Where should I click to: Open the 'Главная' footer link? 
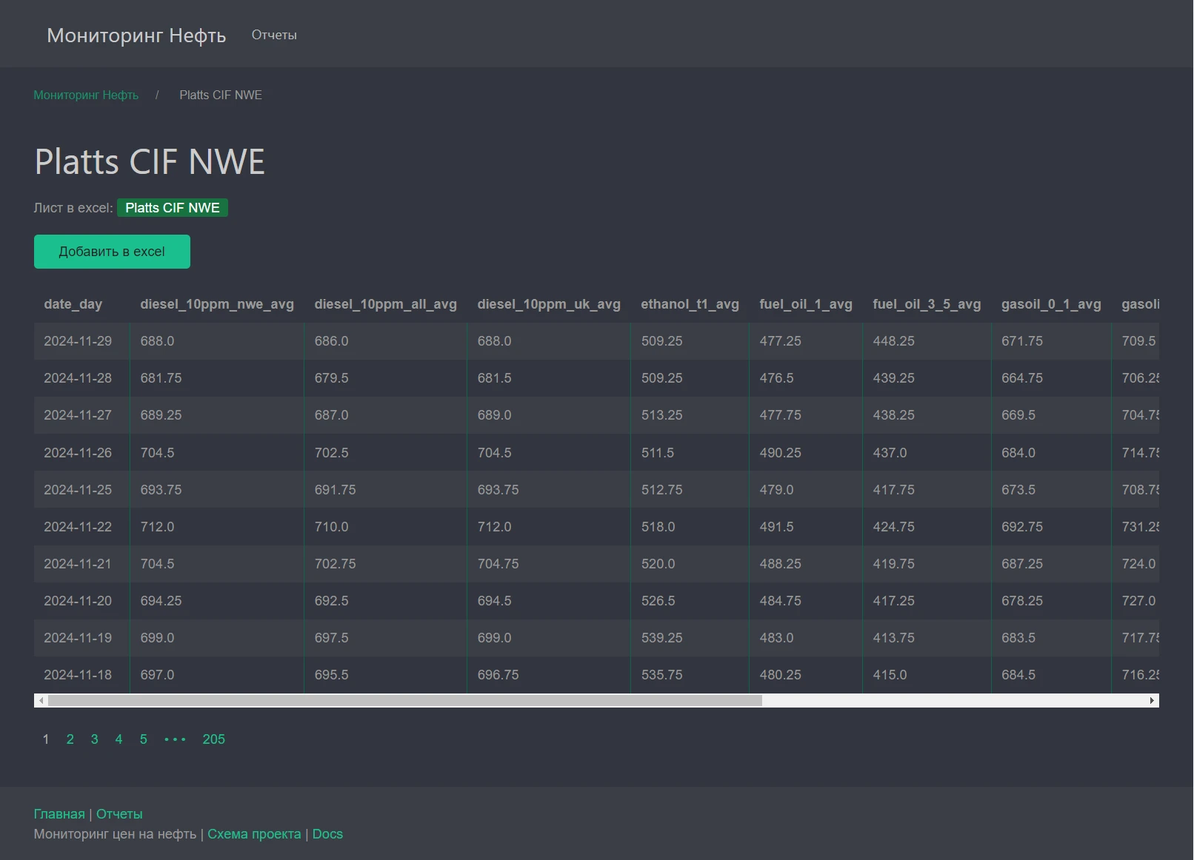(59, 814)
